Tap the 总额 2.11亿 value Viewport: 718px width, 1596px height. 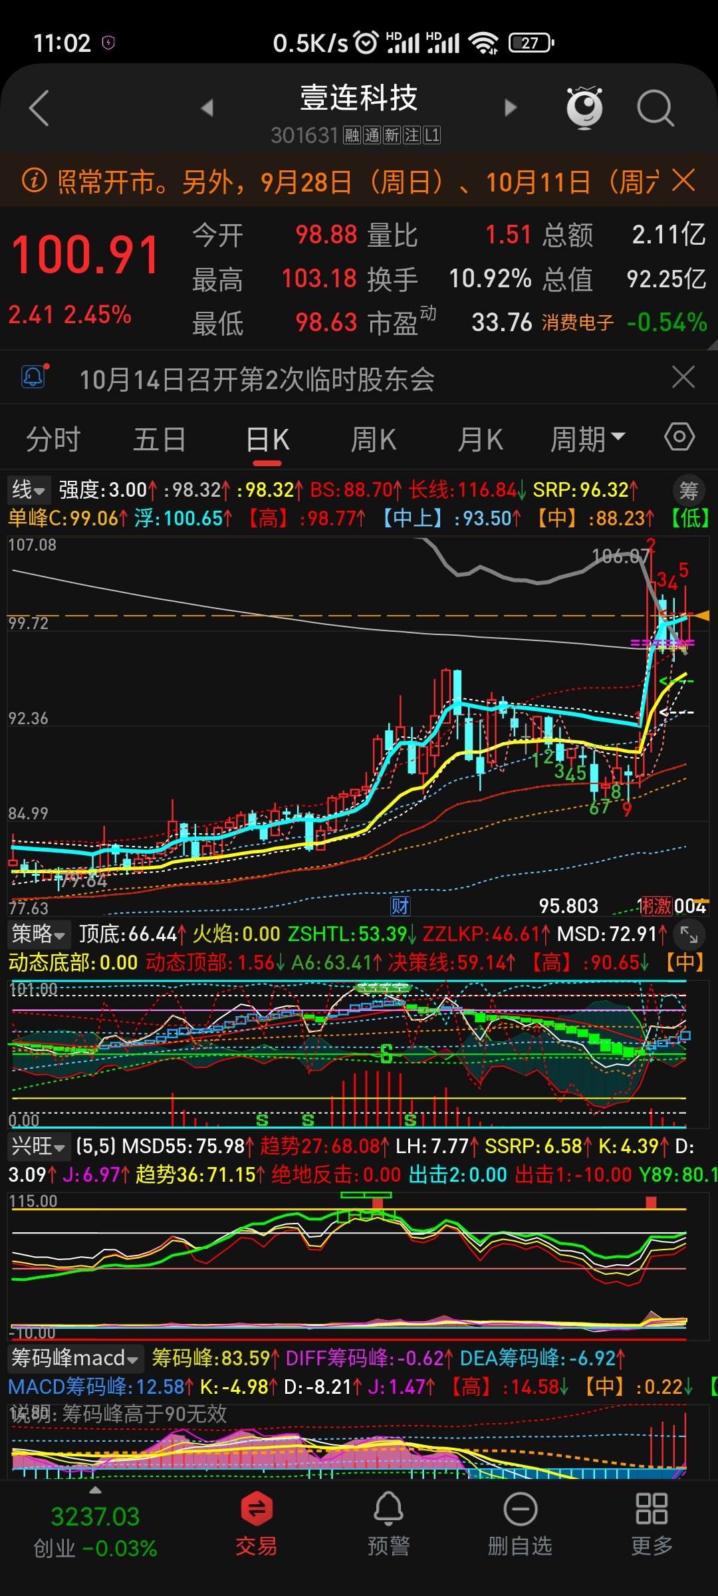pos(669,235)
